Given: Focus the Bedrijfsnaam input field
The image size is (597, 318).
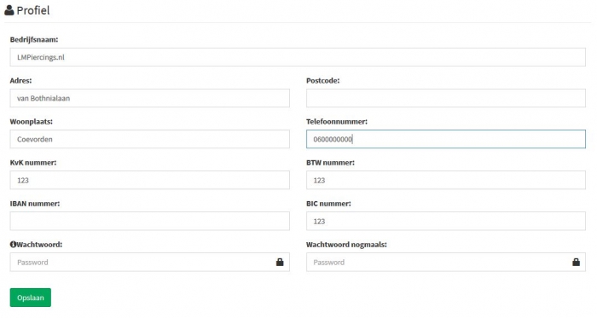Looking at the screenshot, I should [x=298, y=57].
